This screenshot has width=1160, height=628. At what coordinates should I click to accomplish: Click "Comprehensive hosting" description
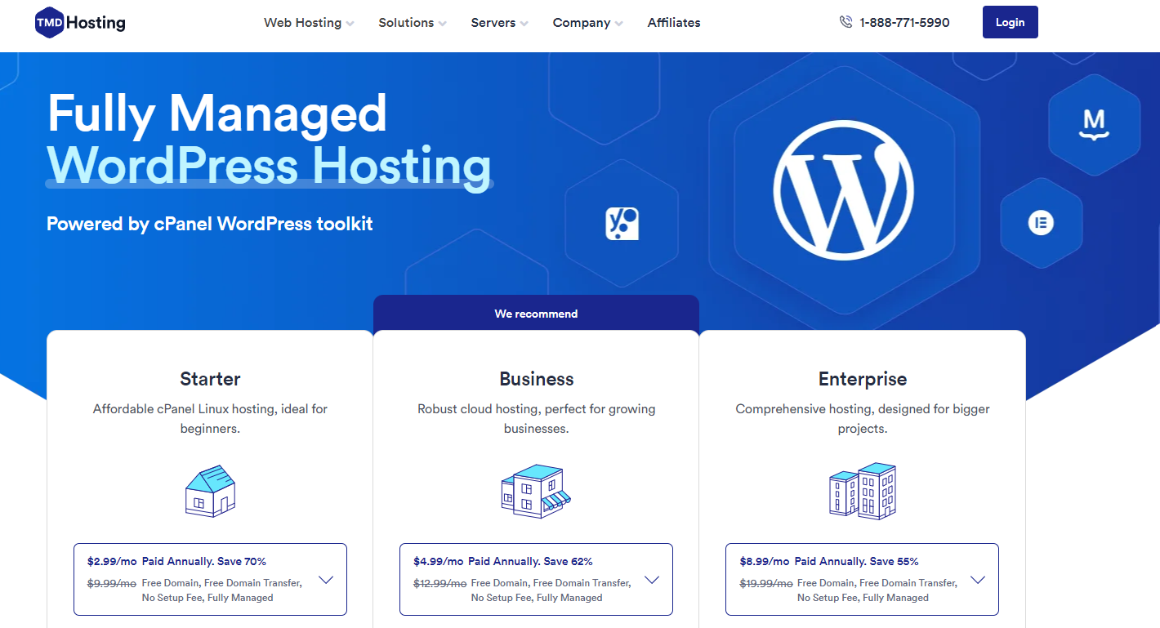(x=862, y=418)
